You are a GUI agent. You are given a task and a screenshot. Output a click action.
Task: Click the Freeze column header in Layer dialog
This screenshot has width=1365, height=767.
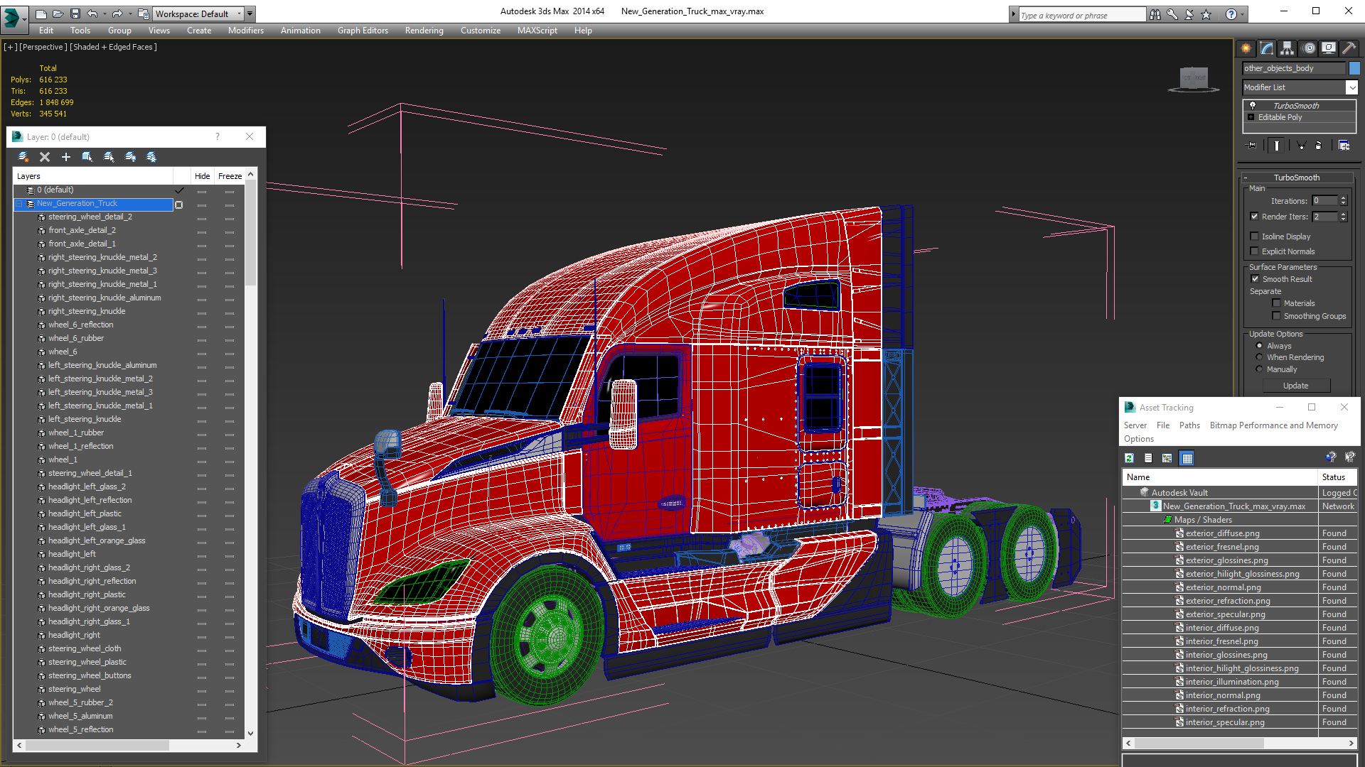230,176
